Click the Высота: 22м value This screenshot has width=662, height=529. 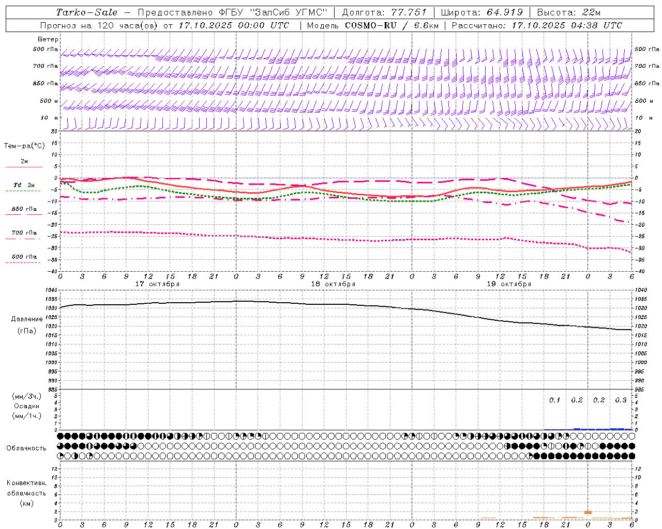point(569,12)
